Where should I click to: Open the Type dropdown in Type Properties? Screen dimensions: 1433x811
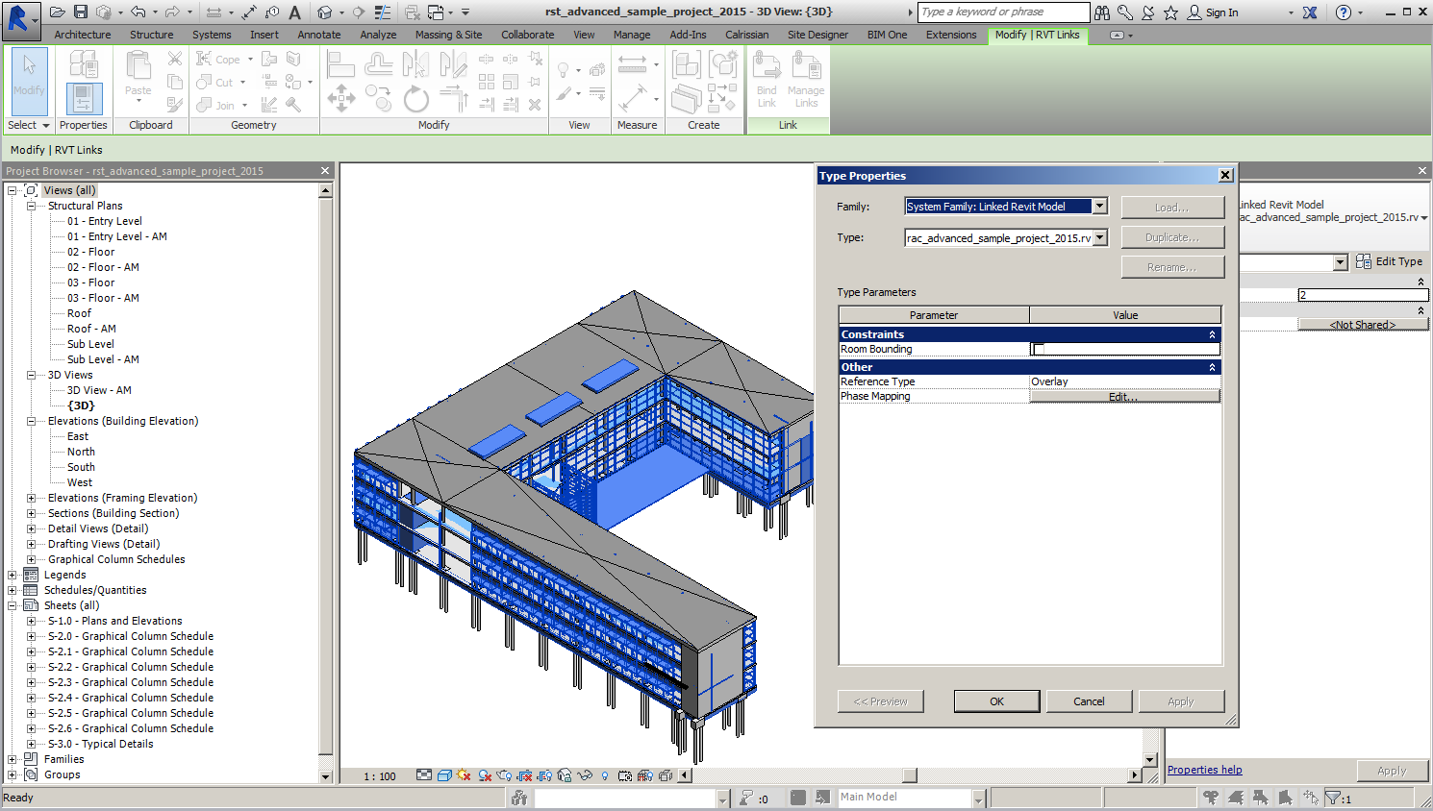[x=1099, y=237]
